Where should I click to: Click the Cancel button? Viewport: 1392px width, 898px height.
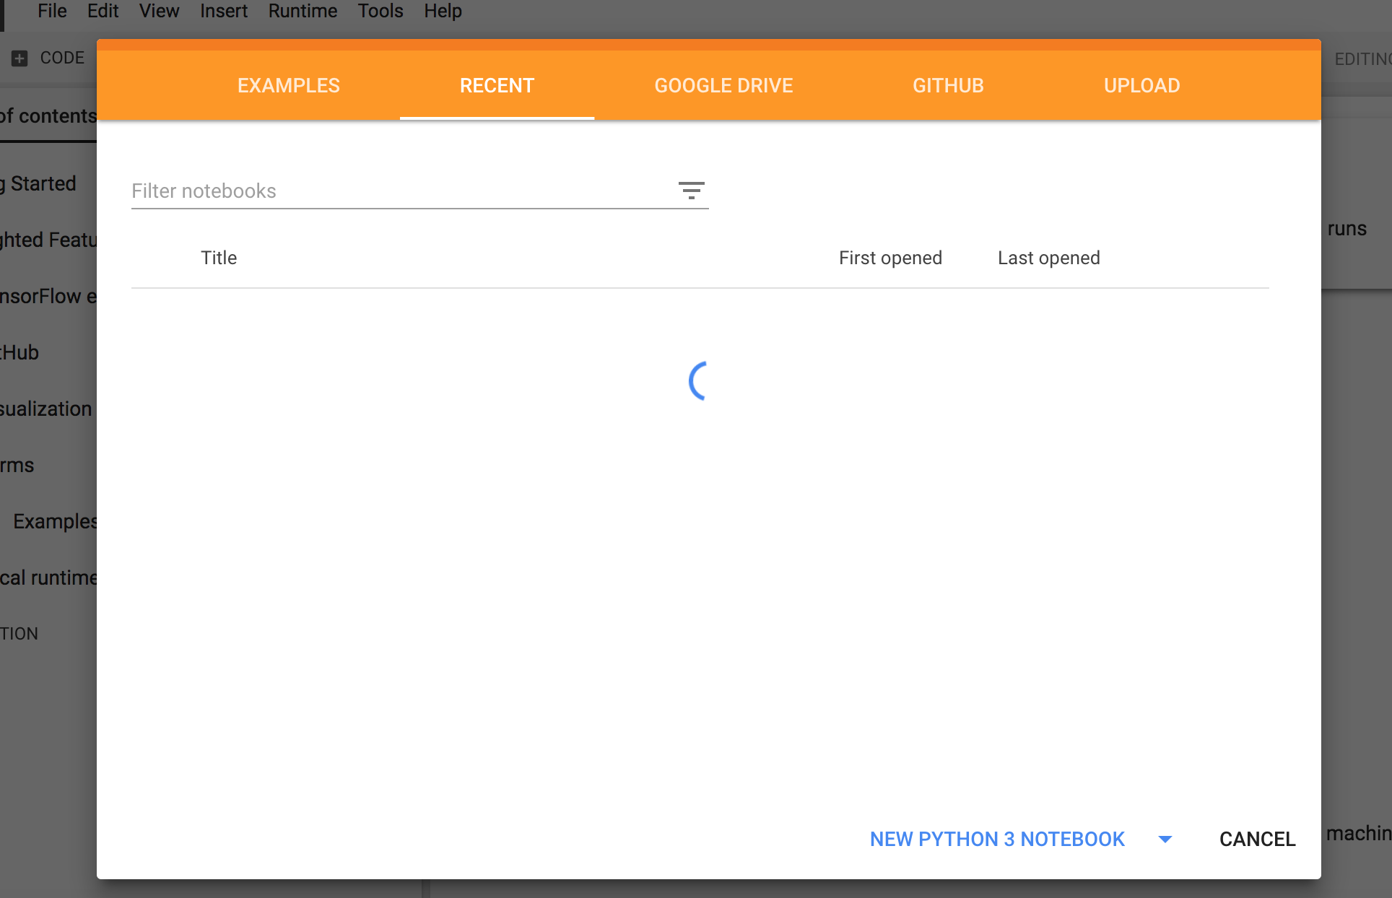[x=1257, y=839]
